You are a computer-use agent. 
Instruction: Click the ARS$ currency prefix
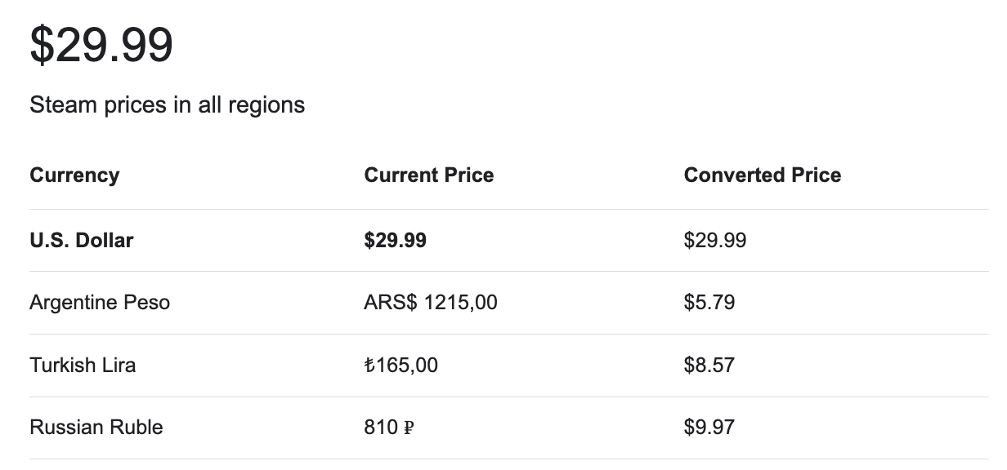(x=391, y=303)
